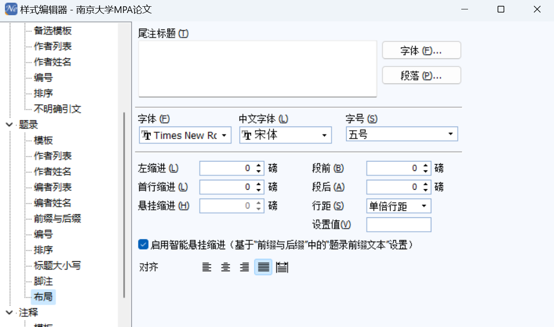Select 模板 item under 题录

[x=43, y=140]
